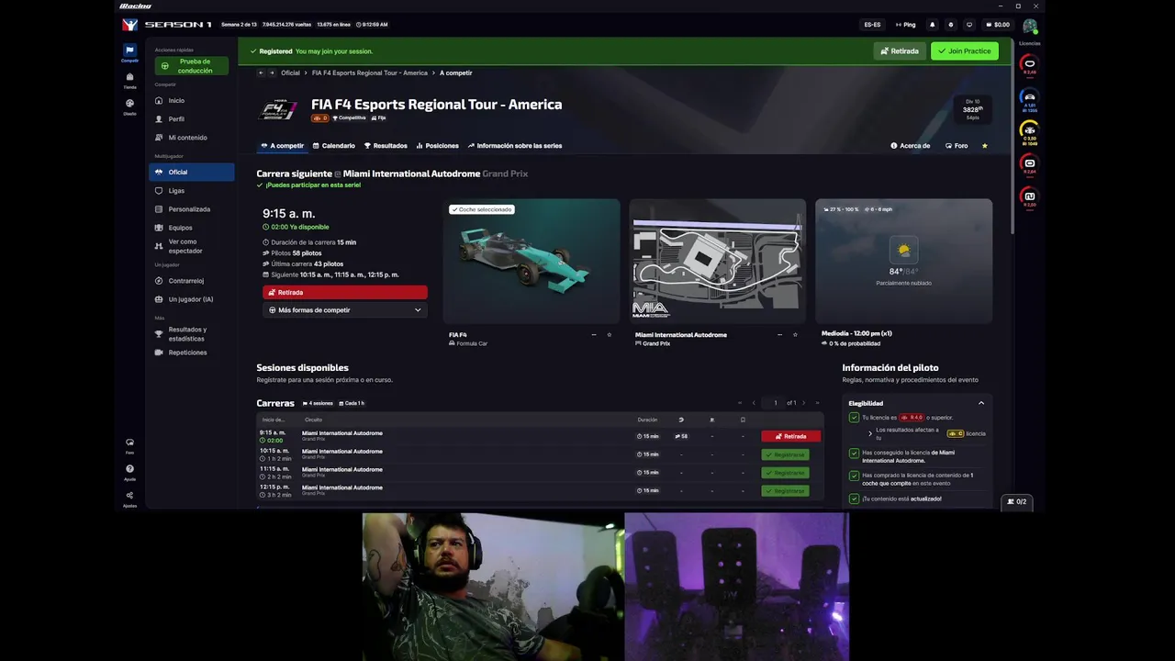Image resolution: width=1175 pixels, height=661 pixels.
Task: Open the Foto camera icon in sidebar bottom
Action: coord(129,443)
